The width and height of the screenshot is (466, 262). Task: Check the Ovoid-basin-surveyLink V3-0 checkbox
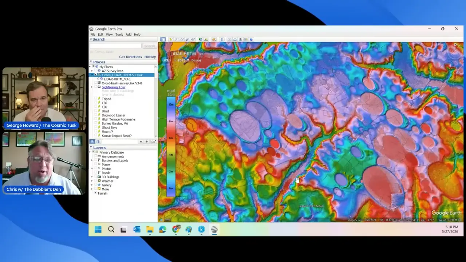(96, 83)
